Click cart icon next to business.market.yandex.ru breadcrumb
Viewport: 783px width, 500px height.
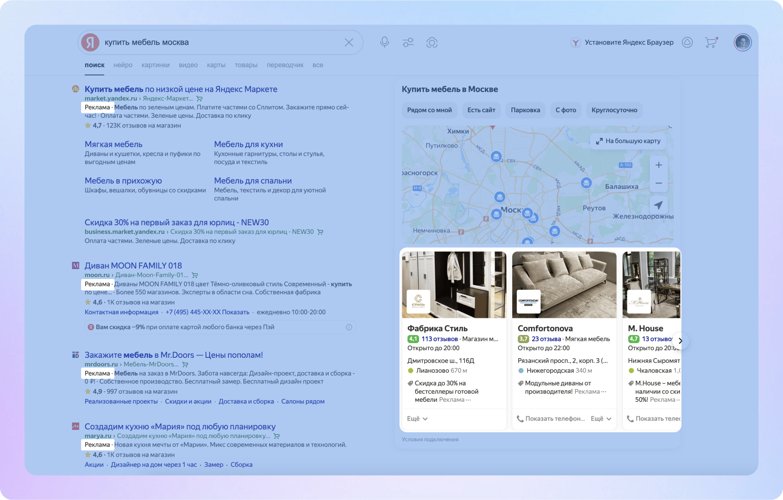tap(320, 232)
